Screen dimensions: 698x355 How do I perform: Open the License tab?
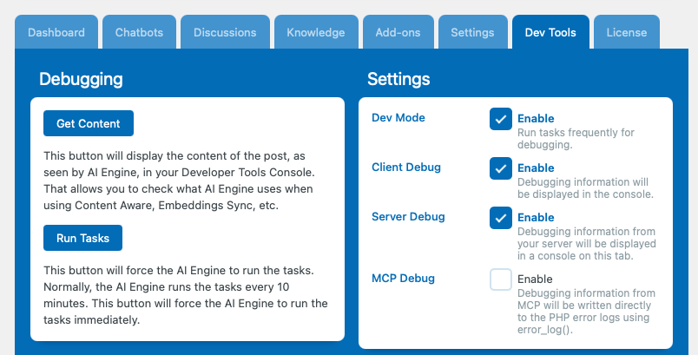[x=627, y=32]
